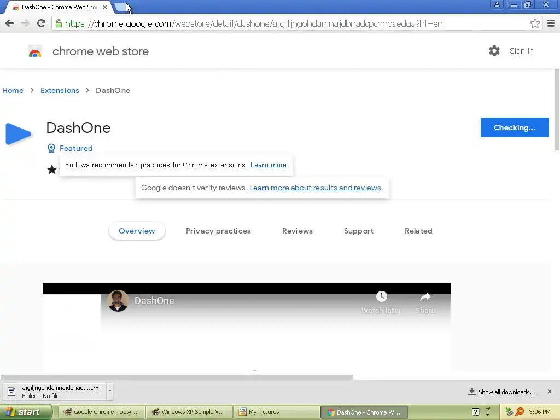Viewport: 560px width, 420px height.
Task: Click the black rating star
Action: coord(52,170)
